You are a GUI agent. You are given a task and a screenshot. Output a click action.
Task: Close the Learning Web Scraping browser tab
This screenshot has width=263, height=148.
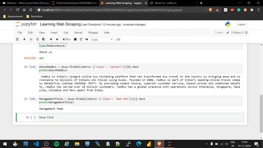[146, 3]
